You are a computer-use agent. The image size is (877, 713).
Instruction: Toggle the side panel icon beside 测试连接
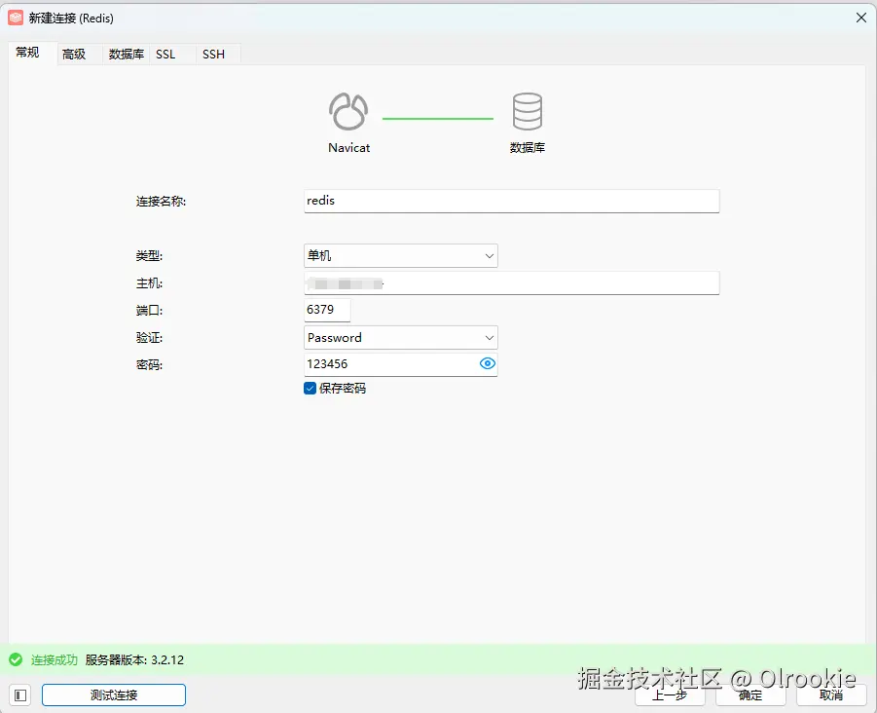point(20,695)
